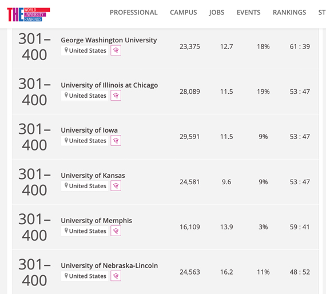Click graduation cap icon for University of Illinois at Chicago

[x=116, y=96]
